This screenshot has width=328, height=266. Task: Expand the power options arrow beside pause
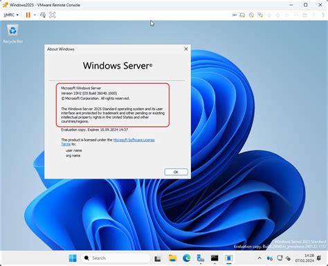(x=35, y=15)
